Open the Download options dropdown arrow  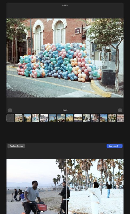[x=120, y=146]
